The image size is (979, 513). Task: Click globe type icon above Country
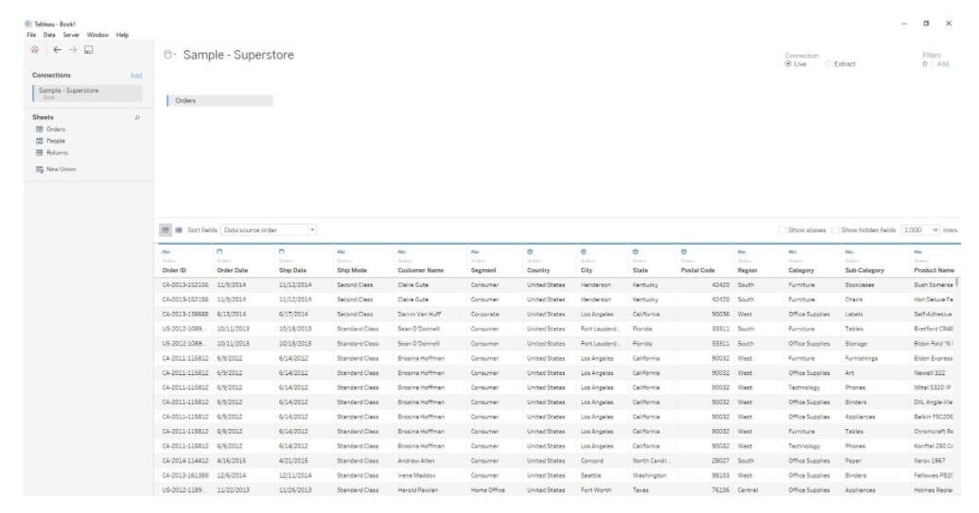point(530,252)
